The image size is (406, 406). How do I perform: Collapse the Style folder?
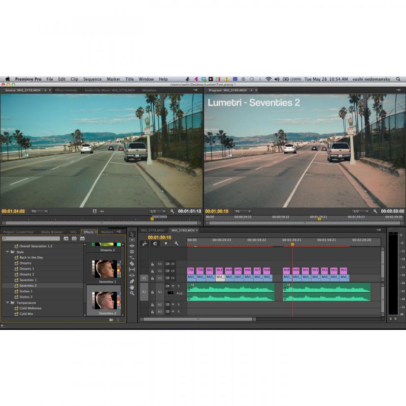pyautogui.click(x=7, y=252)
